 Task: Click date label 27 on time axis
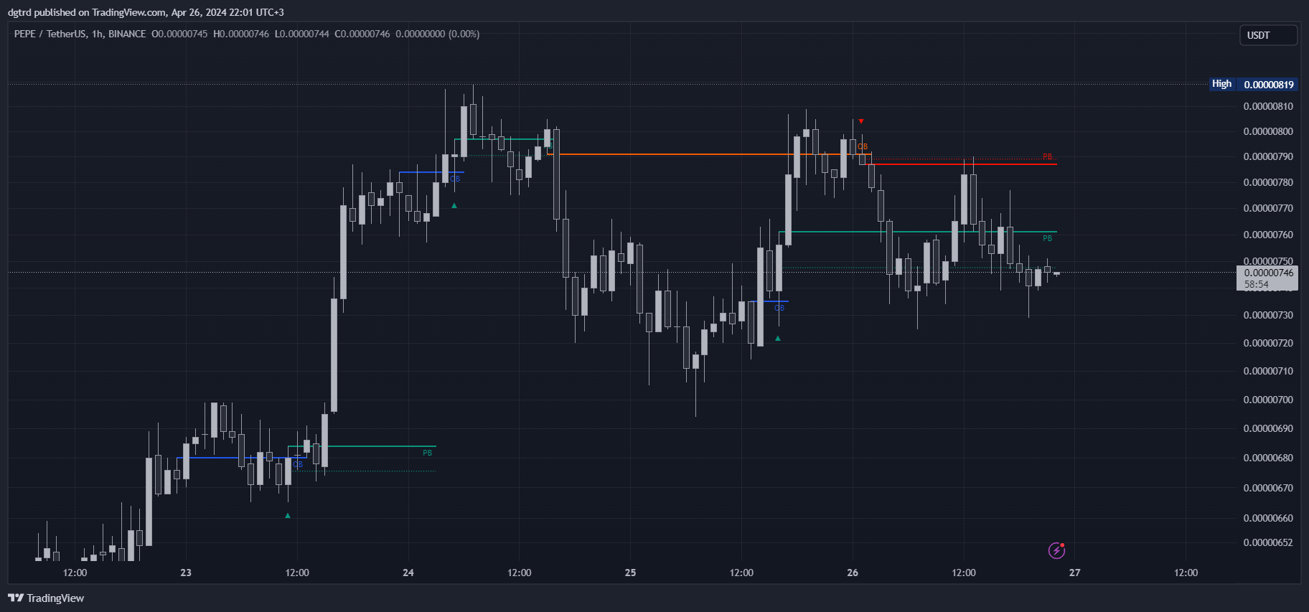1074,573
